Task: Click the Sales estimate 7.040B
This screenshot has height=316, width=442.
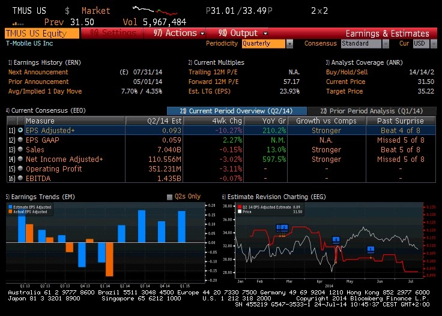Action: (169, 149)
